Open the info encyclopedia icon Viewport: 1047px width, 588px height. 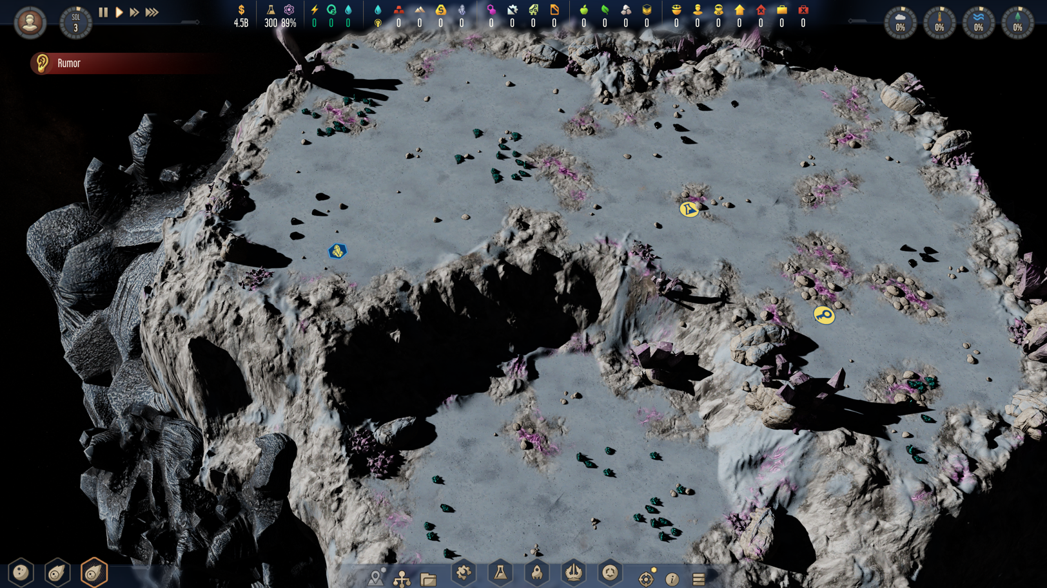[672, 579]
